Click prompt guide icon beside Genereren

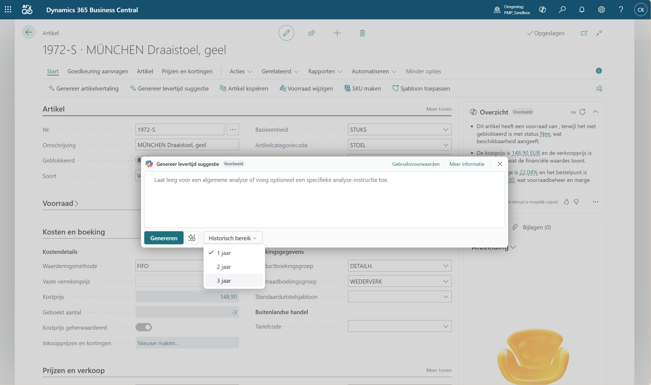(x=192, y=238)
